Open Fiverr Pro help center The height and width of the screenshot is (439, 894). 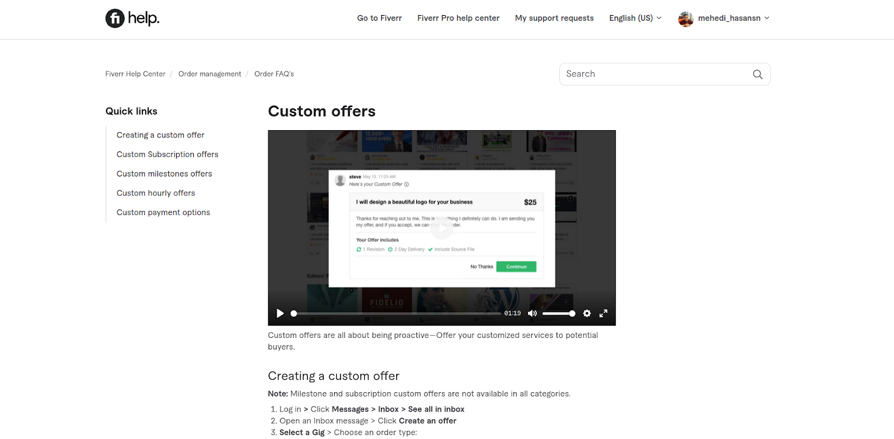point(458,18)
